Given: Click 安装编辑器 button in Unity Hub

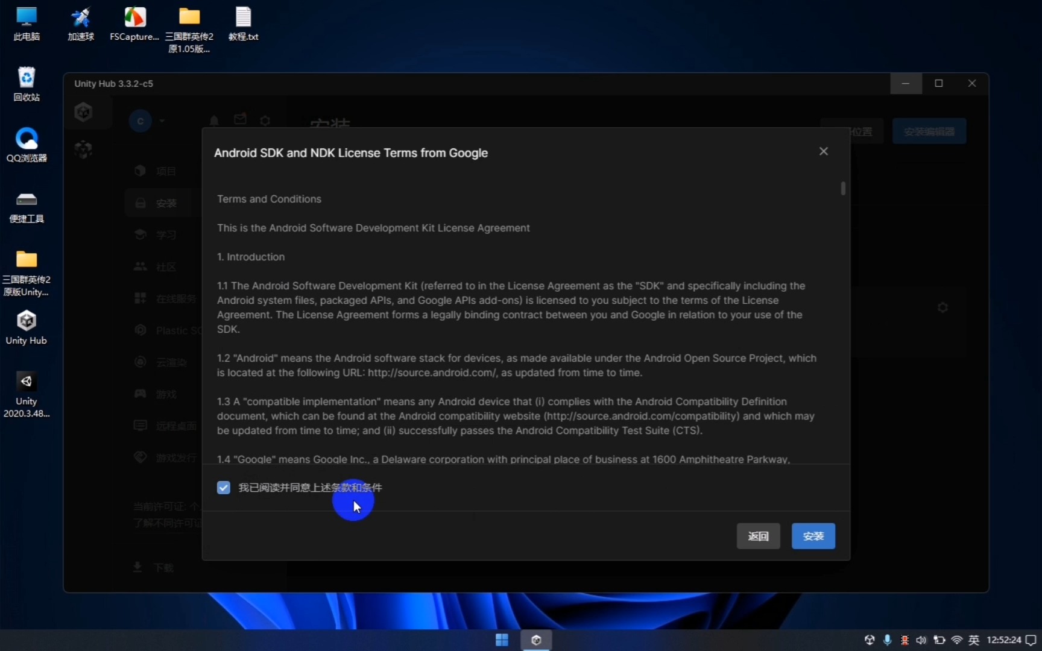Looking at the screenshot, I should click(x=929, y=131).
